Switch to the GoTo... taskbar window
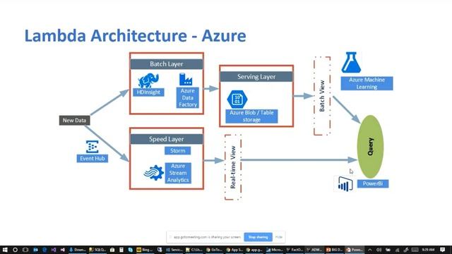 pyautogui.click(x=214, y=250)
